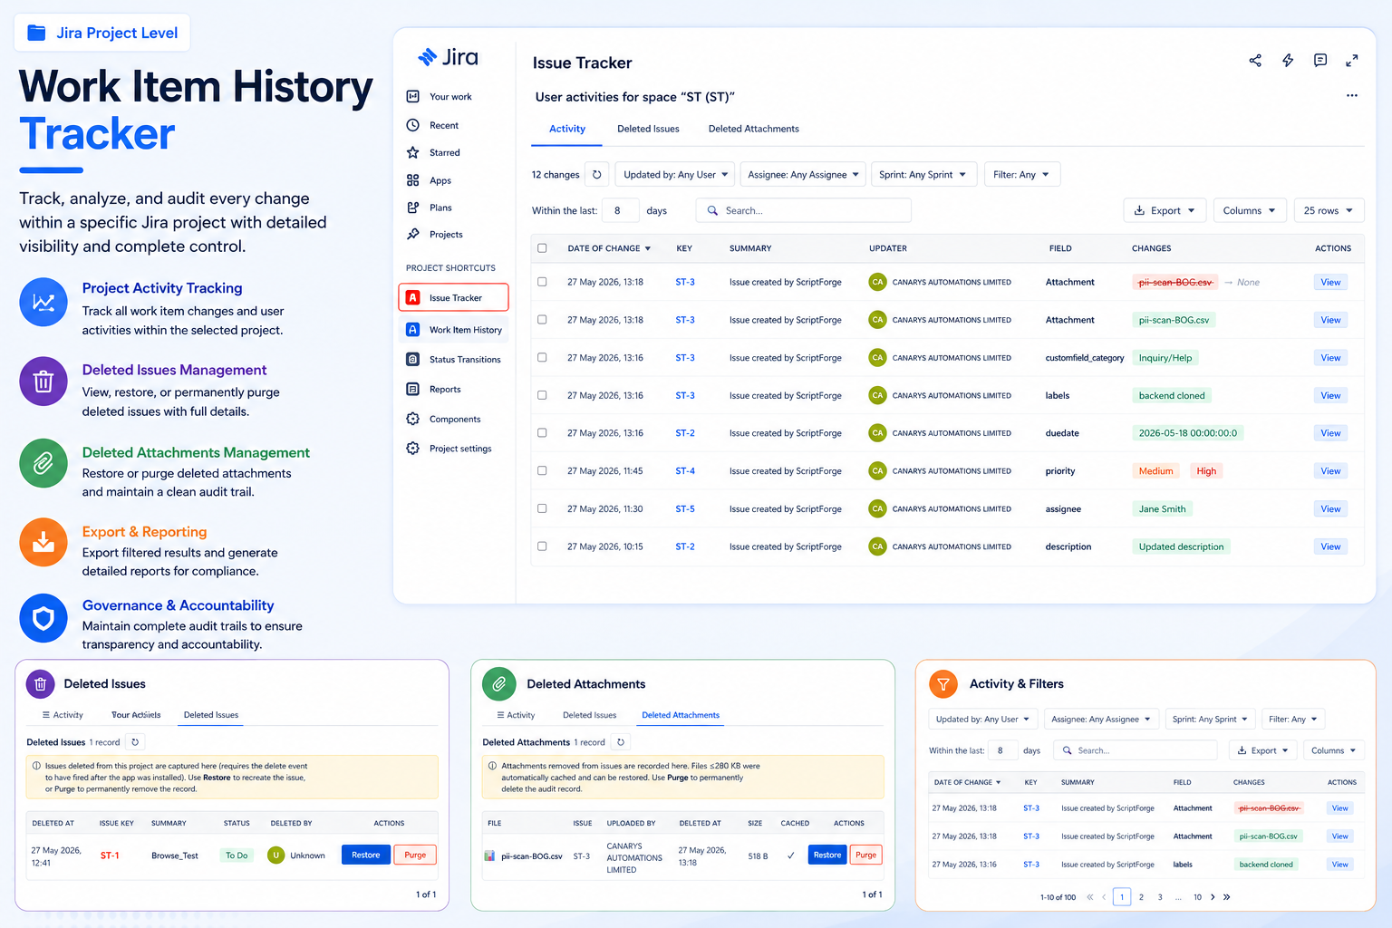Image resolution: width=1392 pixels, height=928 pixels.
Task: Select Deleted Issues tab in Deleted Issues card
Action: [x=211, y=715]
